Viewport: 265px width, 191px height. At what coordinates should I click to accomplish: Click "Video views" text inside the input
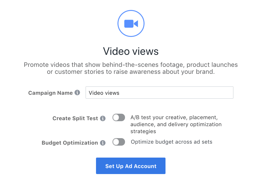(104, 93)
